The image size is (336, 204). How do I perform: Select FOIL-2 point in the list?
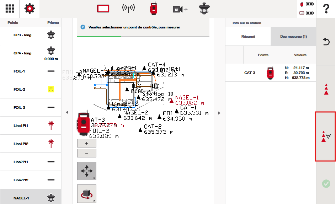(31, 90)
